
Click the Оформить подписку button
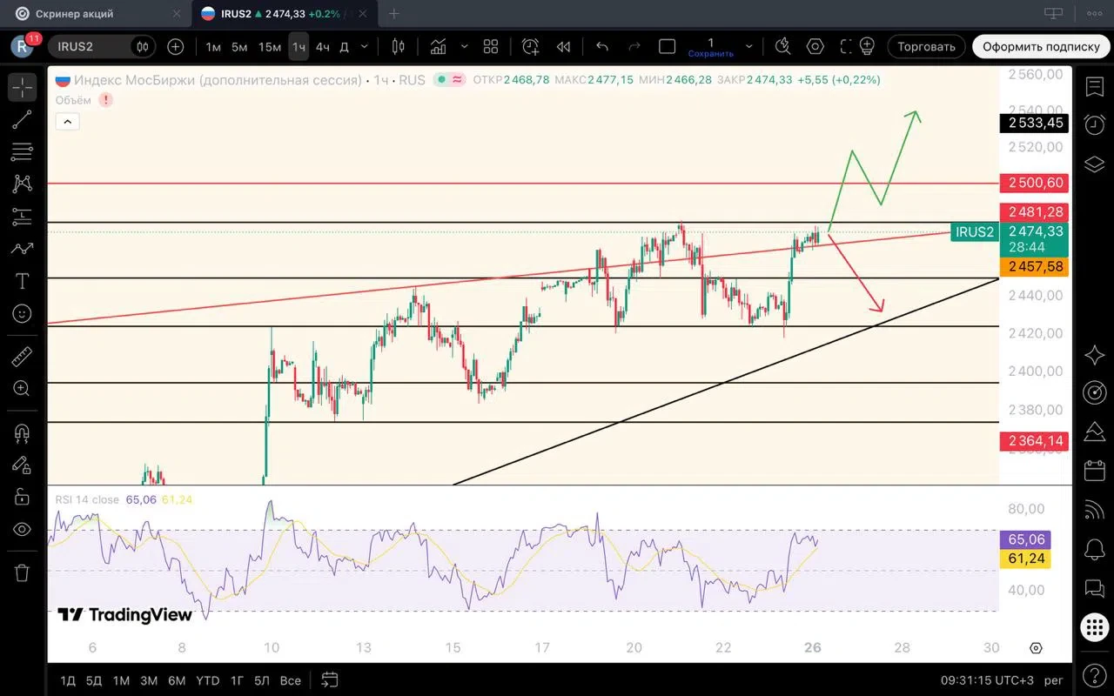tap(1043, 46)
